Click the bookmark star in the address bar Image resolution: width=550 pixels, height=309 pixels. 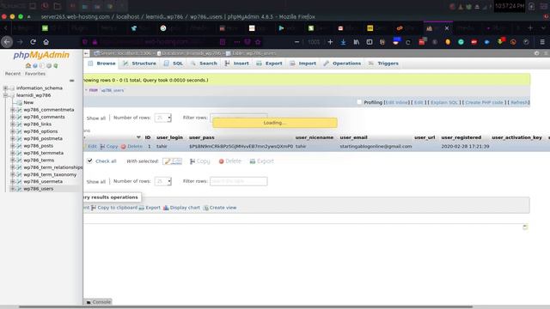click(258, 42)
